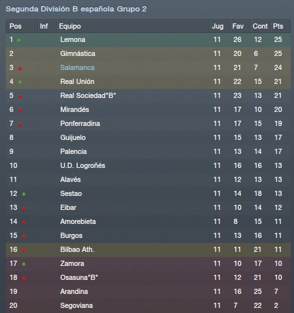
Task: Click the Equipo column header
Action: (x=70, y=26)
